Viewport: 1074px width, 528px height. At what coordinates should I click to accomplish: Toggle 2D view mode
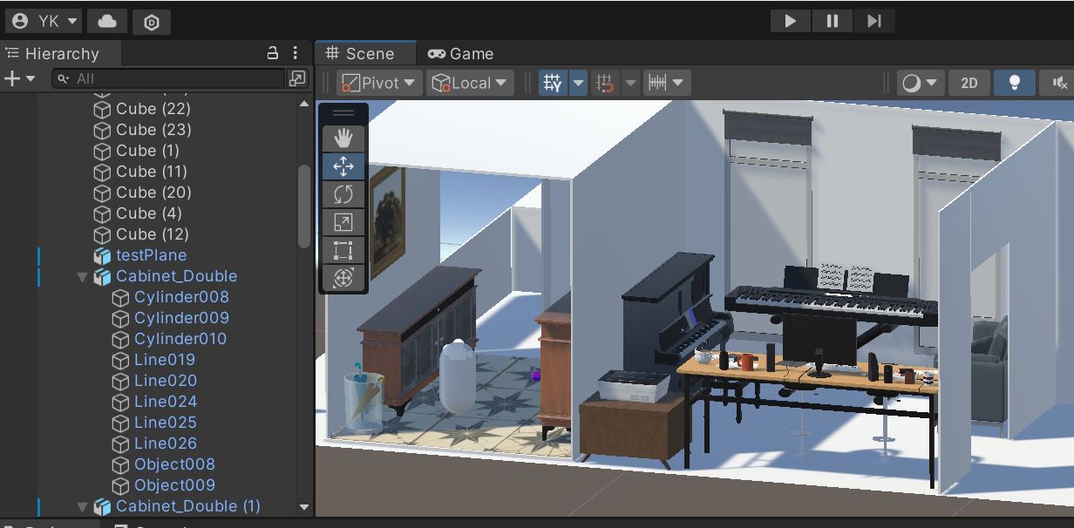pos(969,82)
